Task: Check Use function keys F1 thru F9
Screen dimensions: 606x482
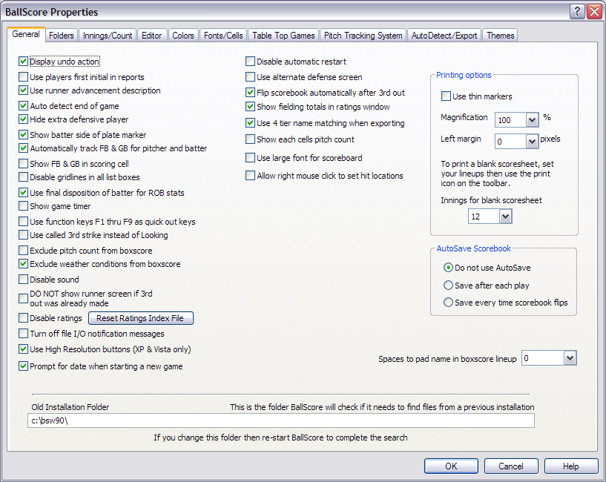Action: coord(23,222)
